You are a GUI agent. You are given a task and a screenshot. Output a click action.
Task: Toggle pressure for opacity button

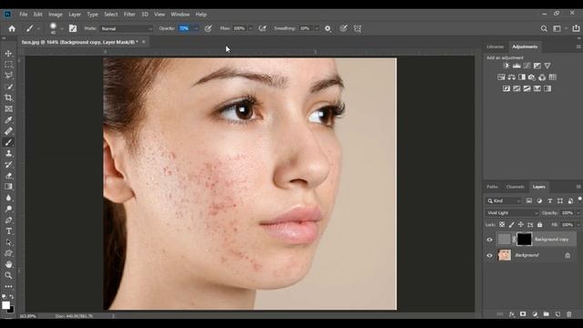point(208,28)
